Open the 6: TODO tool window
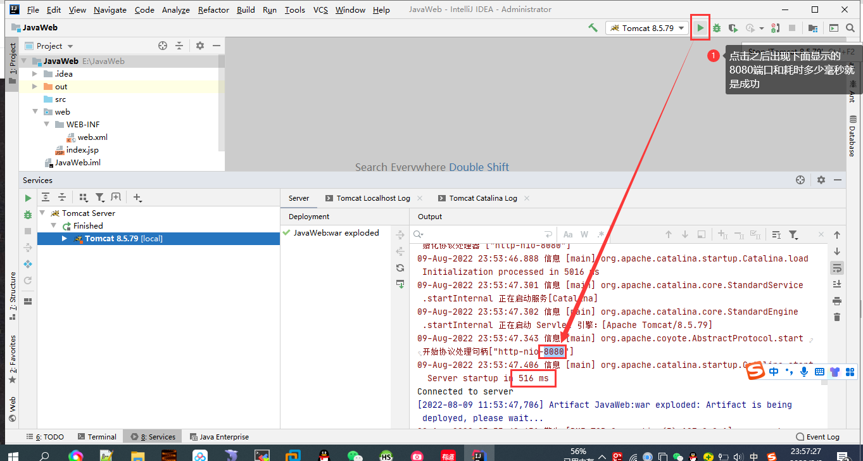The image size is (863, 461). pyautogui.click(x=45, y=436)
